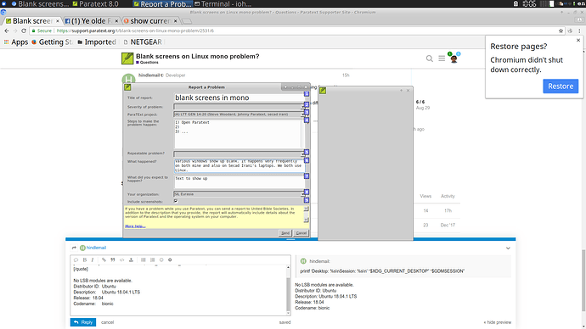Insert emoji from the composer toolbar
The height and width of the screenshot is (329, 586).
point(161,260)
